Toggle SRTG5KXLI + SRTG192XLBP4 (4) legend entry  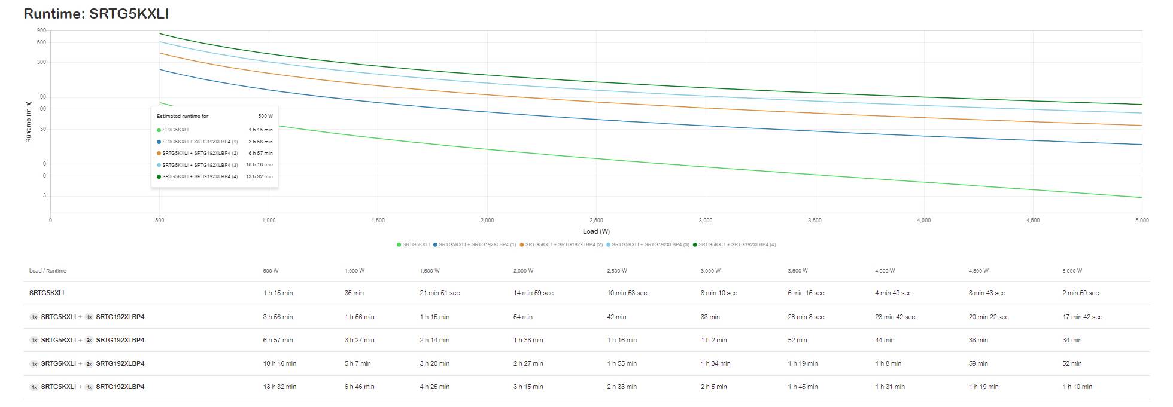click(735, 244)
